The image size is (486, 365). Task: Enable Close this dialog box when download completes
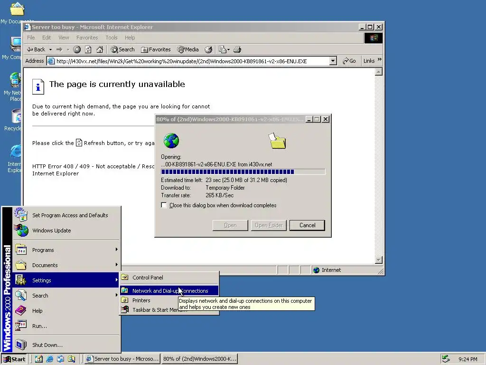pyautogui.click(x=164, y=205)
